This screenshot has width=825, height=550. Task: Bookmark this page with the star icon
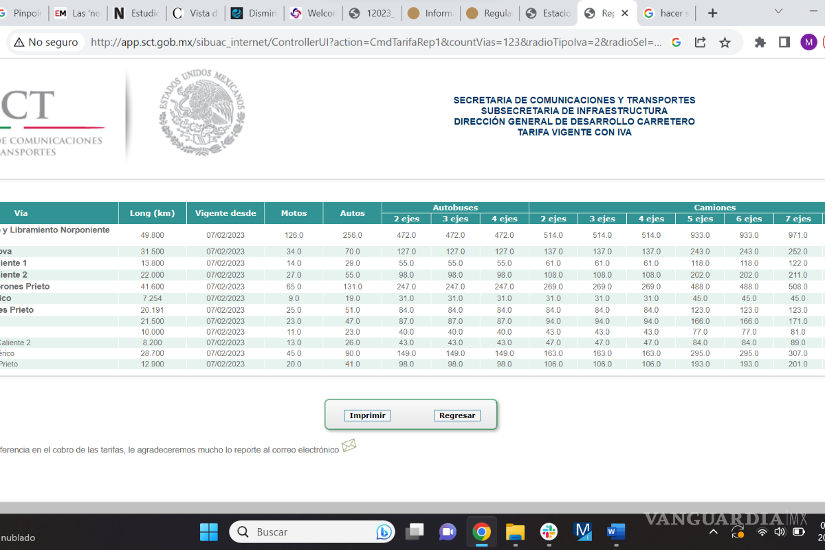(x=725, y=43)
